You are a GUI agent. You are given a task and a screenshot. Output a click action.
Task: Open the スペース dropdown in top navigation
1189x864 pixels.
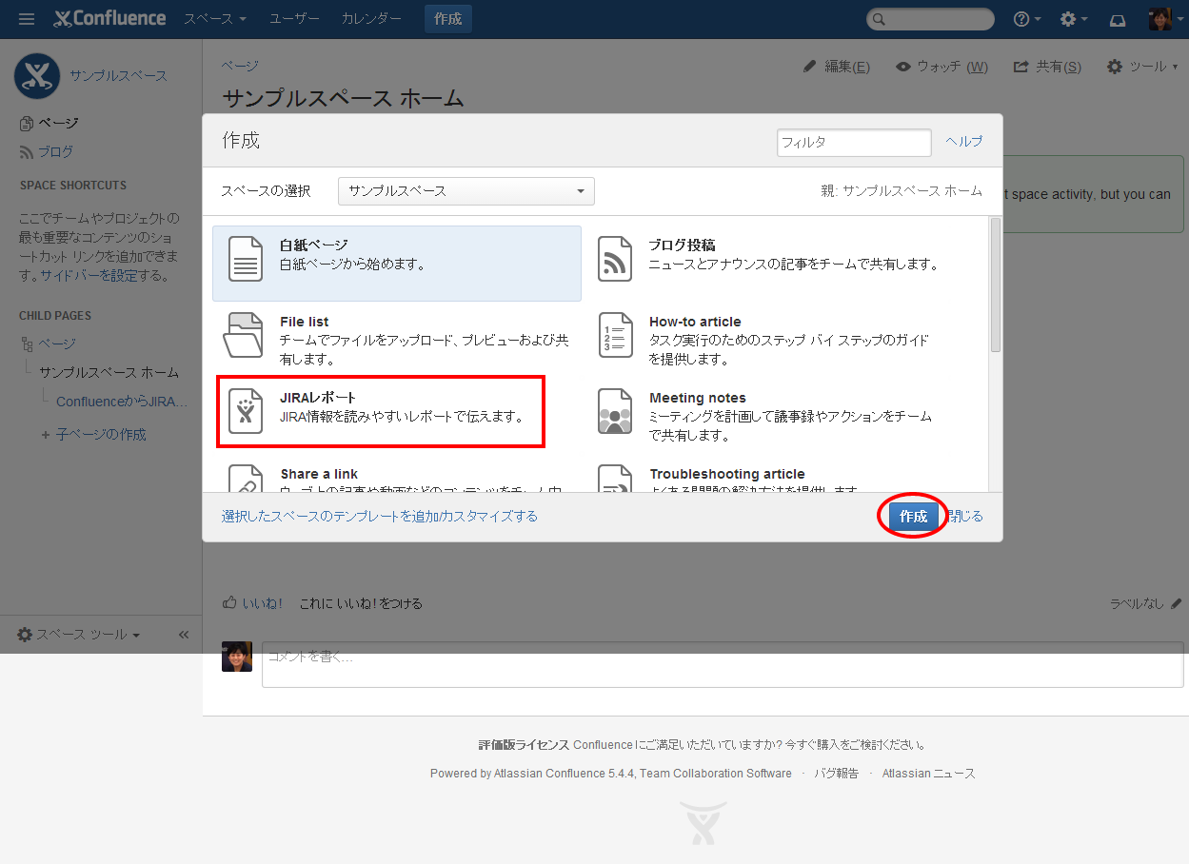(x=215, y=19)
